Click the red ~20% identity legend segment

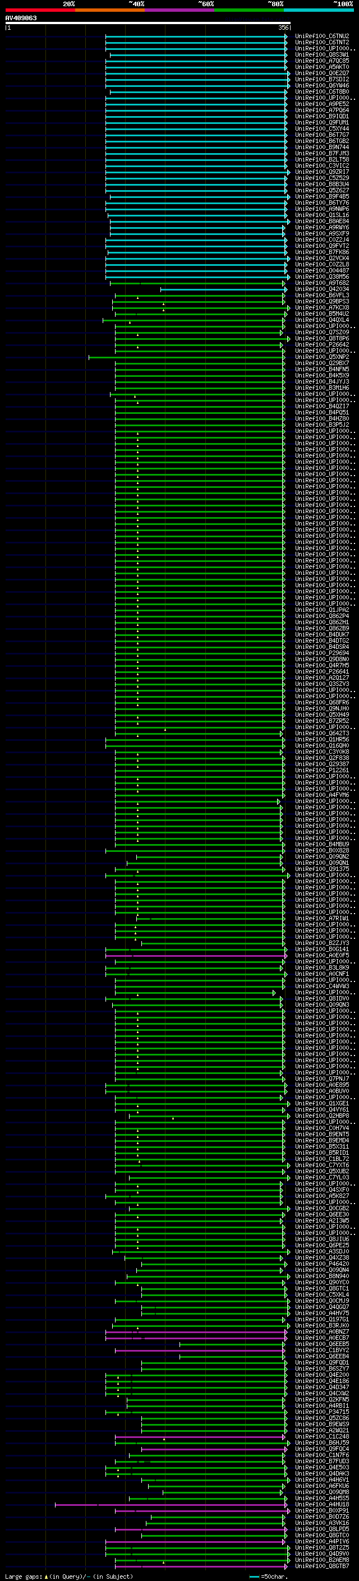(40, 10)
